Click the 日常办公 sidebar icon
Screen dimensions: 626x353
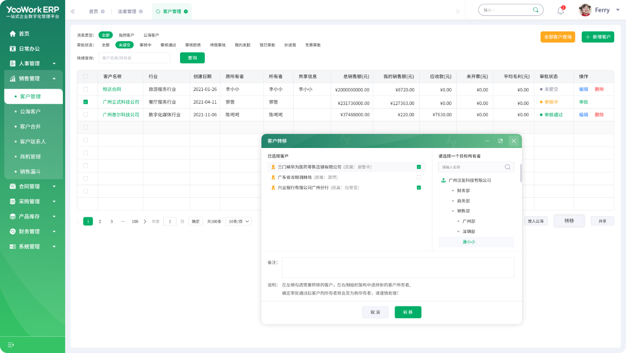point(13,48)
